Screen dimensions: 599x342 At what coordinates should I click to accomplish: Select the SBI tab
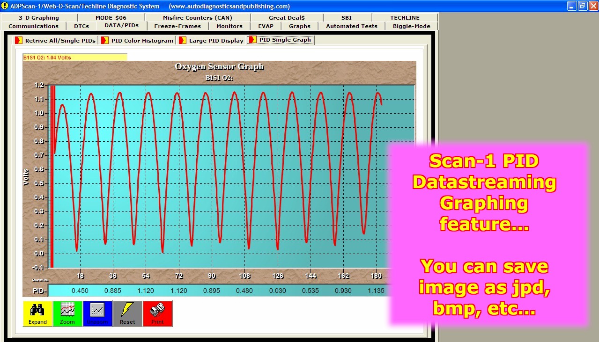(x=347, y=18)
